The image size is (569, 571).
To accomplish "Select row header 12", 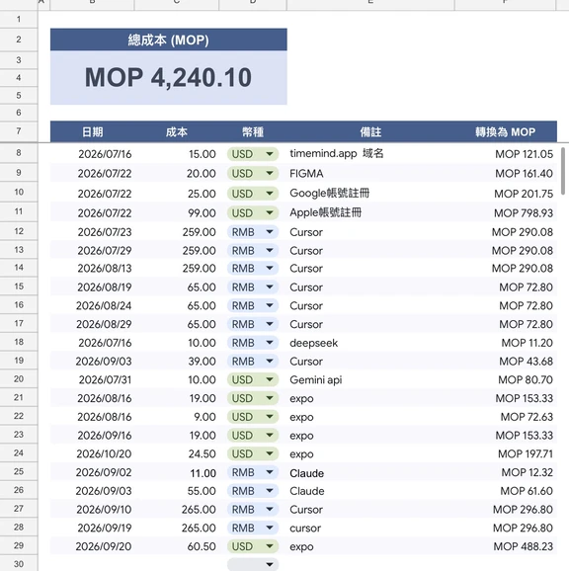I will point(19,231).
